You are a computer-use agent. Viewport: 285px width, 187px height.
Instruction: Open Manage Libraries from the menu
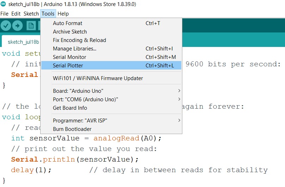click(x=111, y=49)
